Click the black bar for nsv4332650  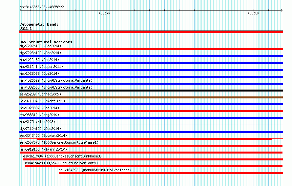click(x=151, y=91)
